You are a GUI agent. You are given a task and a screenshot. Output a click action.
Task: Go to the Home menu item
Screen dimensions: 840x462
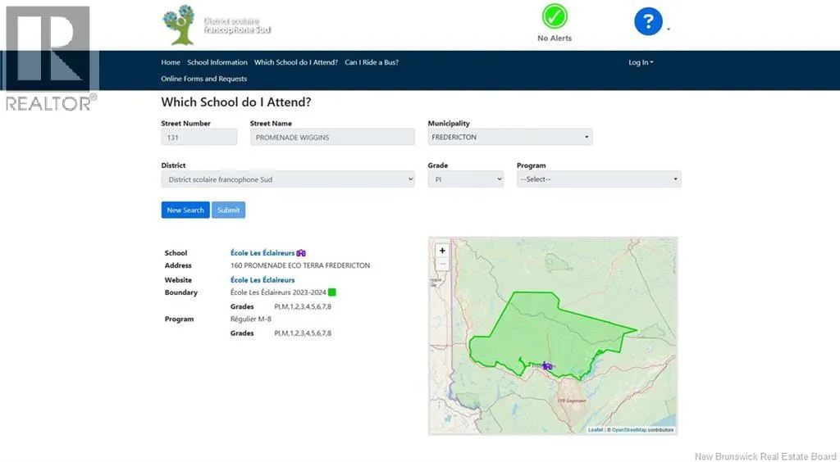pos(171,62)
